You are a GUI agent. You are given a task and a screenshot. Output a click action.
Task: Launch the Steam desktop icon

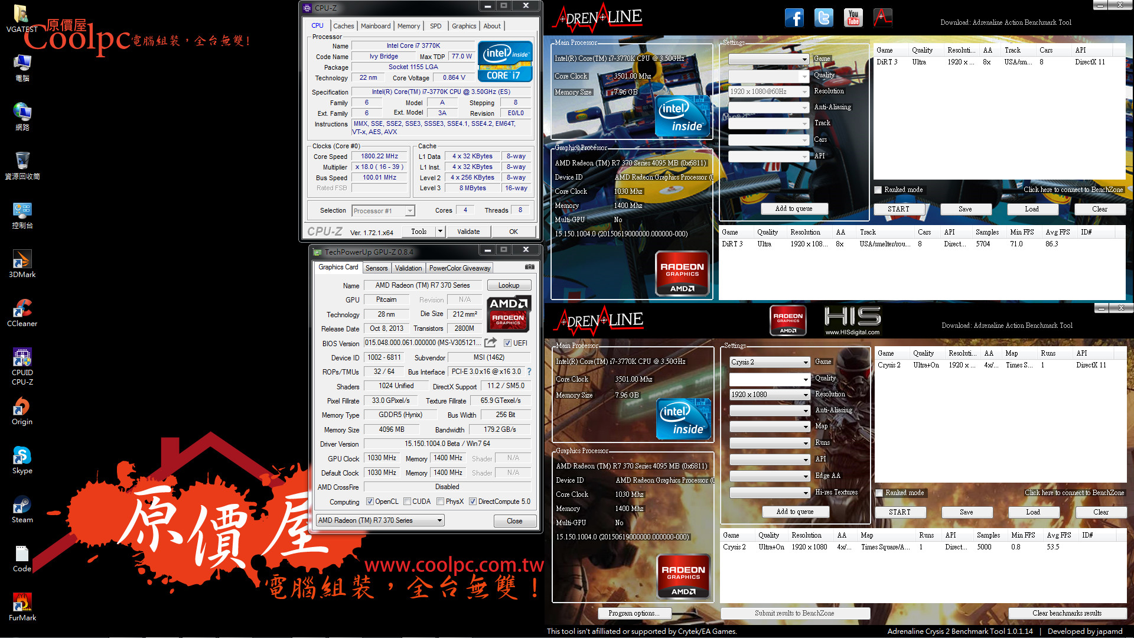click(22, 509)
